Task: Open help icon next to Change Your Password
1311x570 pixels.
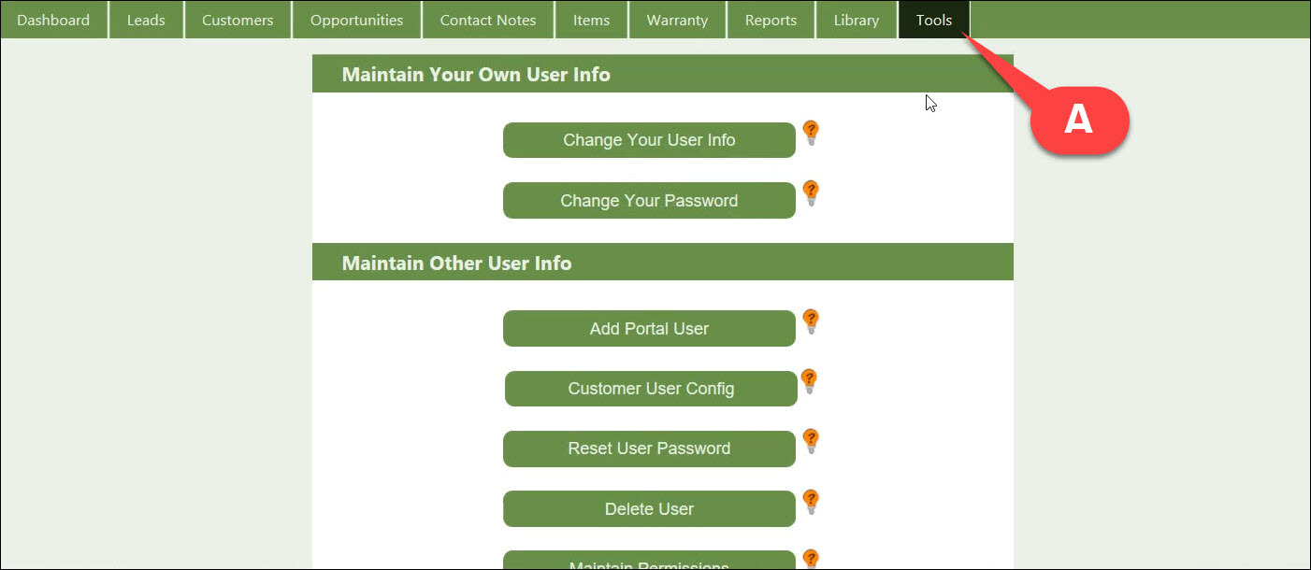Action: pos(811,192)
